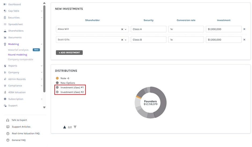Click Scott Gills investment amount field
The height and width of the screenshot is (147, 252).
[x=224, y=40]
